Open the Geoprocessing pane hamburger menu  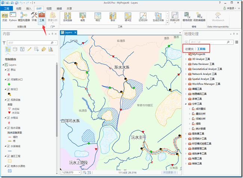237,42
